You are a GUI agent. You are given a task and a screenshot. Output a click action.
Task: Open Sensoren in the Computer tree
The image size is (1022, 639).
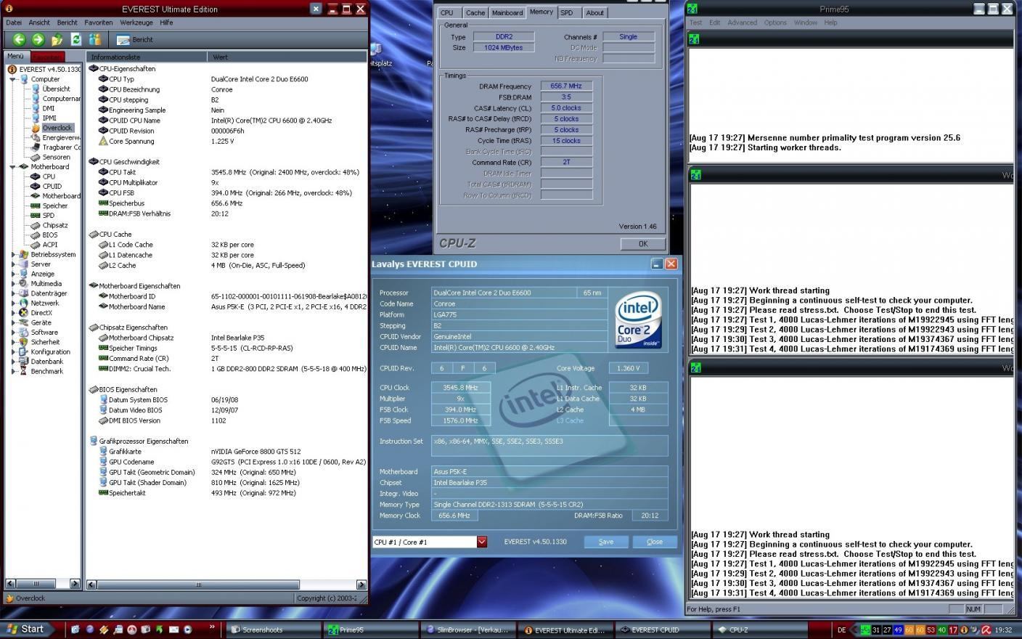point(56,157)
